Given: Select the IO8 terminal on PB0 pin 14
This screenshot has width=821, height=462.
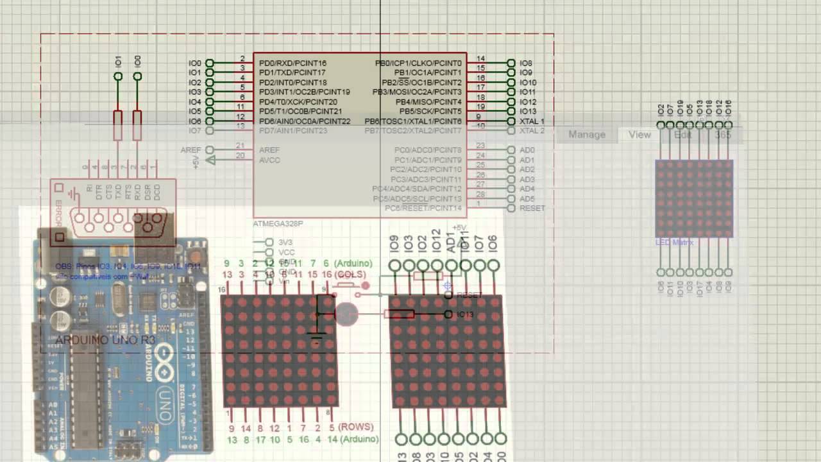Looking at the screenshot, I should click(511, 63).
